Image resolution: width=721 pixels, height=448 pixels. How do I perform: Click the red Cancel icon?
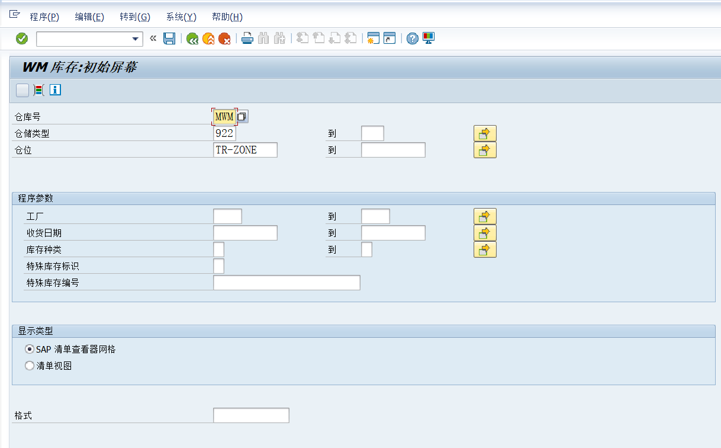(224, 39)
